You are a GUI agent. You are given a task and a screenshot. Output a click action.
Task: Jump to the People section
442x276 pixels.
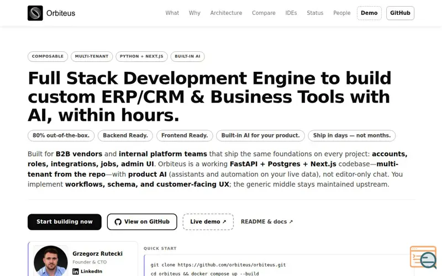341,13
